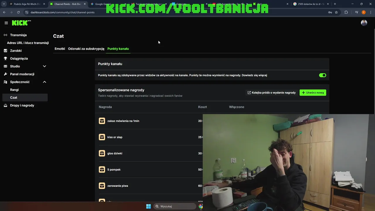Image resolution: width=375 pixels, height=211 pixels.
Task: Click the Transmisja broadcast icon
Action: click(5, 35)
